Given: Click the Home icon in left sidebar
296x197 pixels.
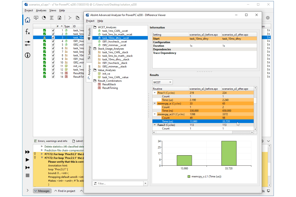Looking at the screenshot, I should (x=28, y=19).
